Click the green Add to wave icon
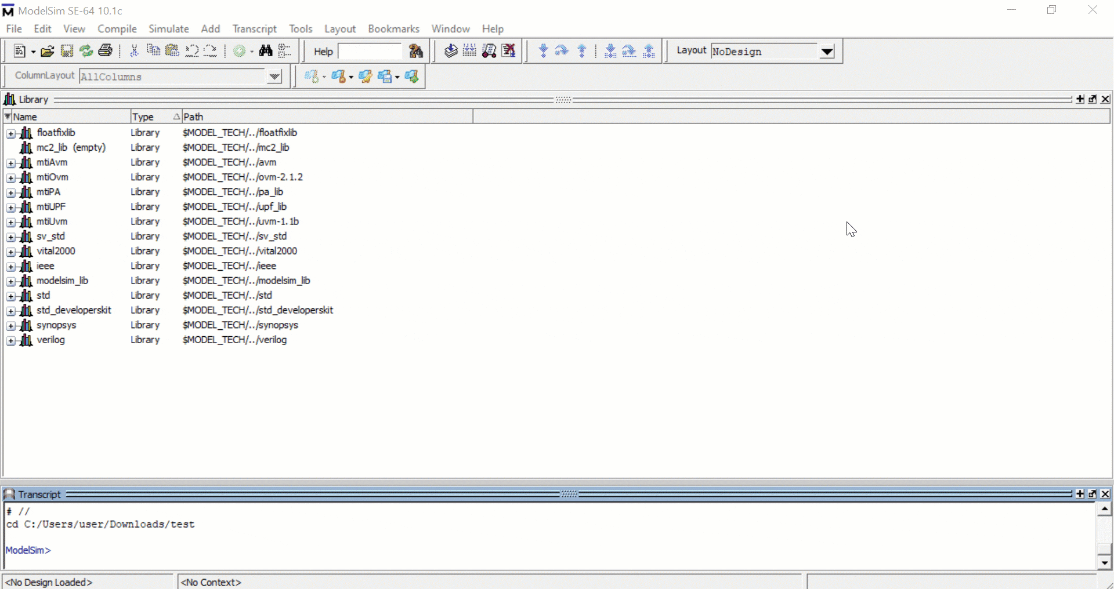This screenshot has height=589, width=1114. [x=239, y=51]
